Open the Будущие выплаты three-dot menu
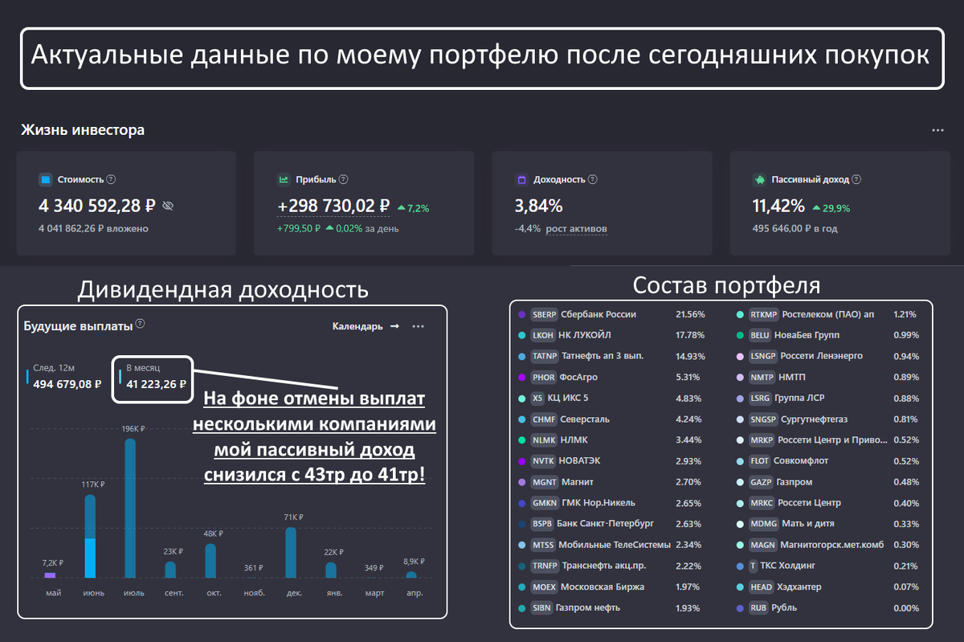The width and height of the screenshot is (964, 642). [x=418, y=326]
